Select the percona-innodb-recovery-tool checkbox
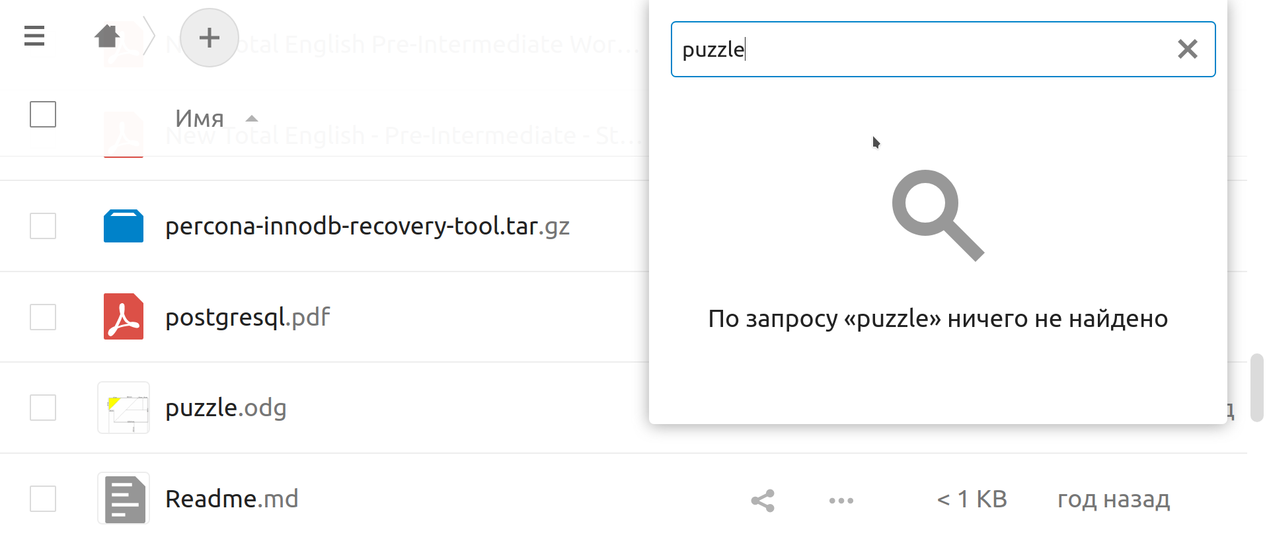The image size is (1267, 543). [x=43, y=226]
